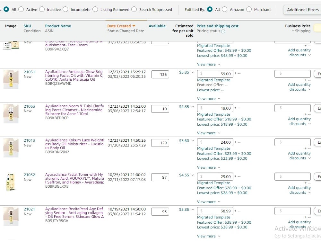Viewport: 321px width, 241px height.
Task: Edit available quantity 10 field
Action: (x=160, y=109)
